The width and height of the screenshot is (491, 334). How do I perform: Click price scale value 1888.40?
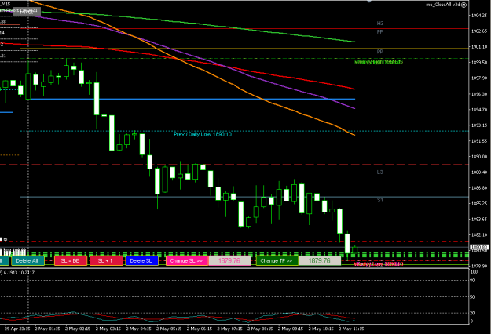(479, 172)
